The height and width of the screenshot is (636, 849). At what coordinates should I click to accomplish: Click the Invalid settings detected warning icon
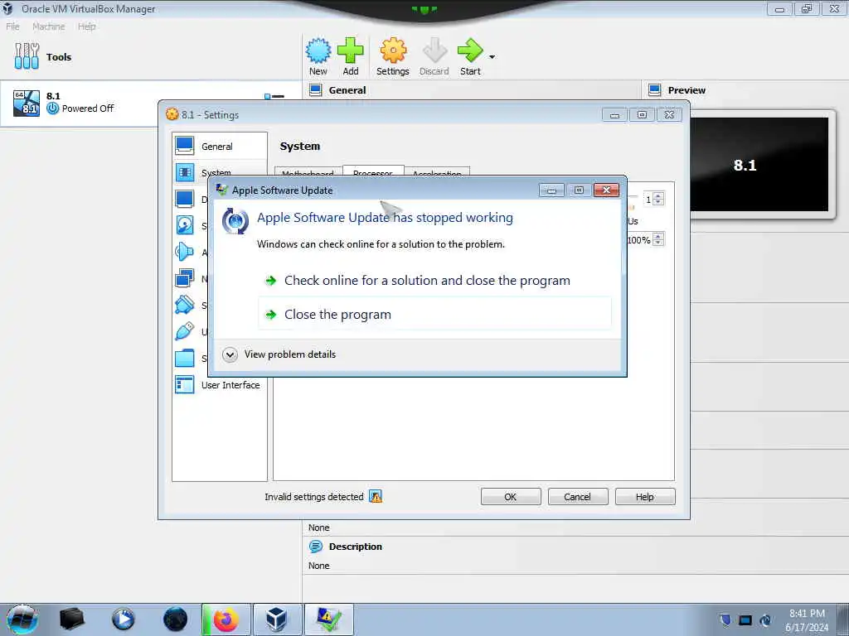pyautogui.click(x=376, y=497)
